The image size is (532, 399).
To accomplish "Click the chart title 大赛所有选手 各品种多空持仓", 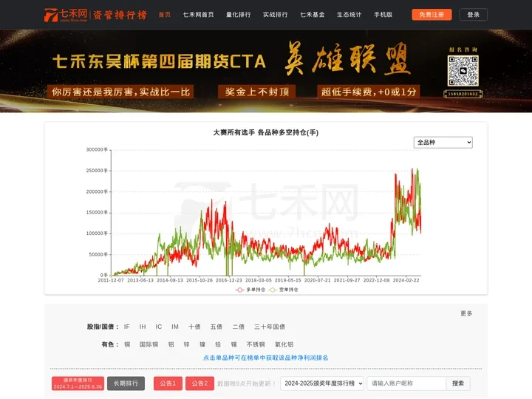I will pyautogui.click(x=266, y=132).
